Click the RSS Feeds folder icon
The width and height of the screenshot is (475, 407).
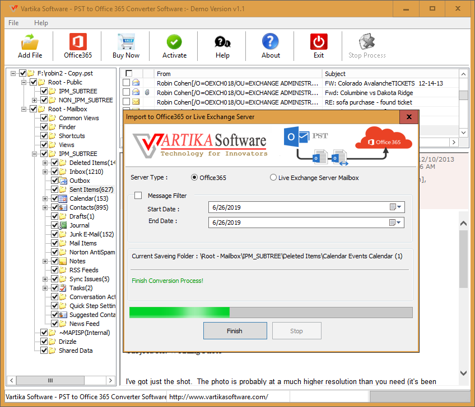[x=63, y=270]
